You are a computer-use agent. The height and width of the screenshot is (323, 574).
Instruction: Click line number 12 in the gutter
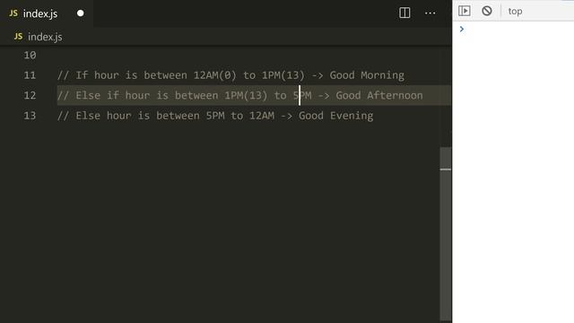click(30, 95)
